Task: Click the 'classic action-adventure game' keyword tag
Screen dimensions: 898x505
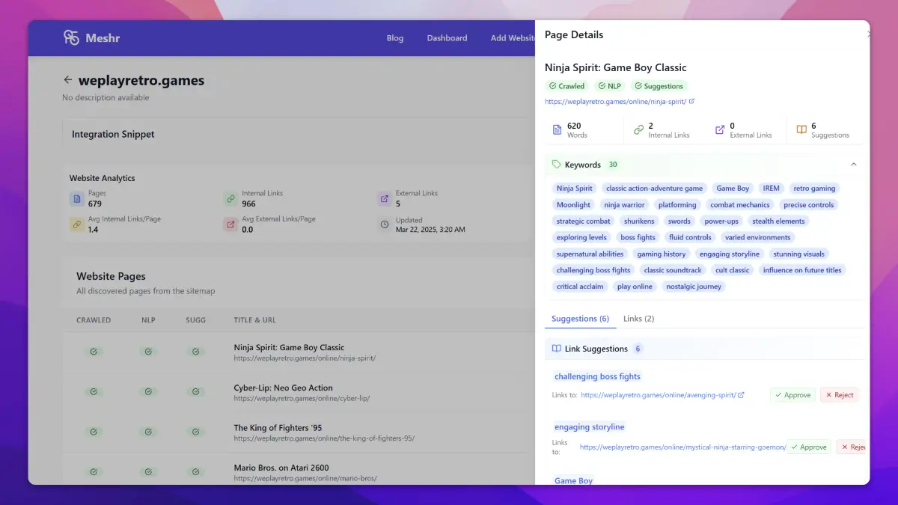Action: coord(654,189)
